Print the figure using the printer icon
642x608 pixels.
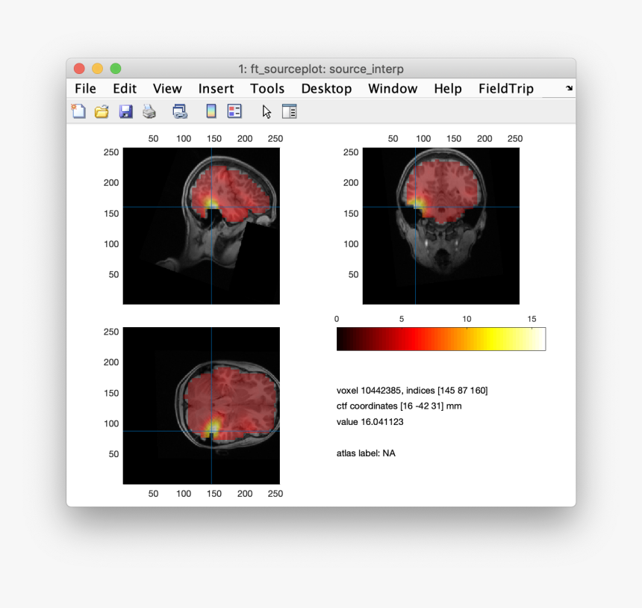click(149, 111)
